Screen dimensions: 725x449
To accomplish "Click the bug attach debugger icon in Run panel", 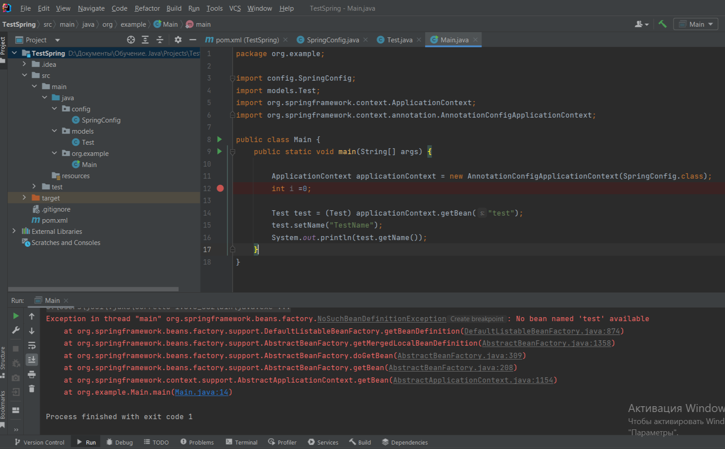I will [16, 363].
